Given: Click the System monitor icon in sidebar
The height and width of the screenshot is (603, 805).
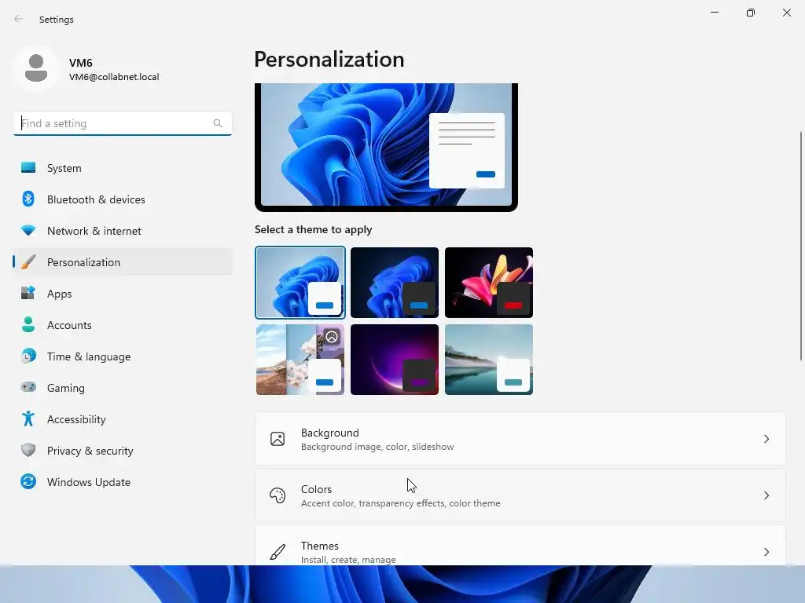Looking at the screenshot, I should [28, 168].
